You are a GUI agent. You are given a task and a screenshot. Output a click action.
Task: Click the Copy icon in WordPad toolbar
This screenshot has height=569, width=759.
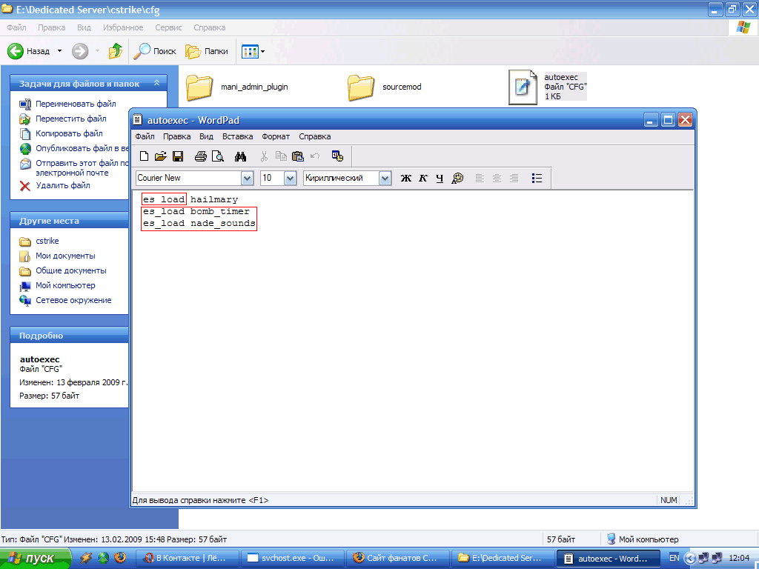point(281,156)
